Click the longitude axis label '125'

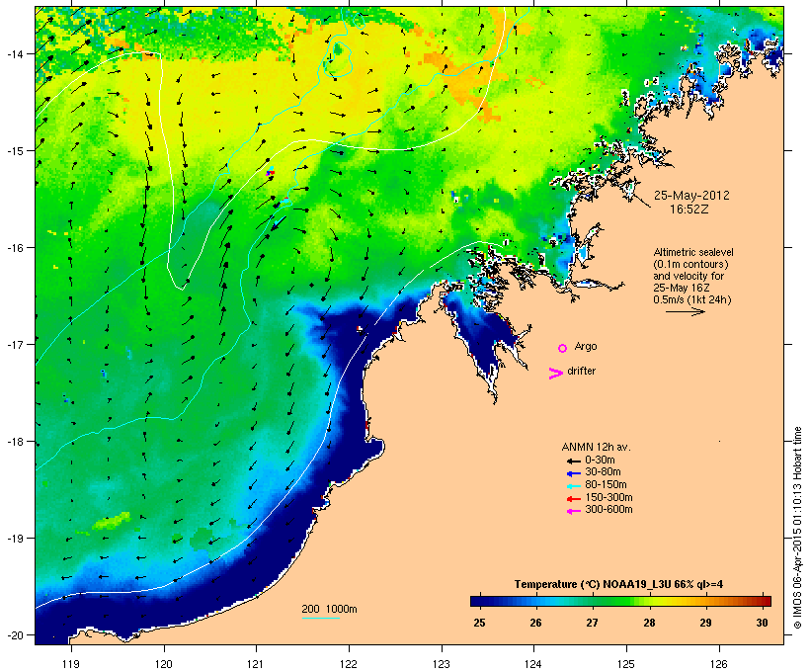[x=626, y=664]
